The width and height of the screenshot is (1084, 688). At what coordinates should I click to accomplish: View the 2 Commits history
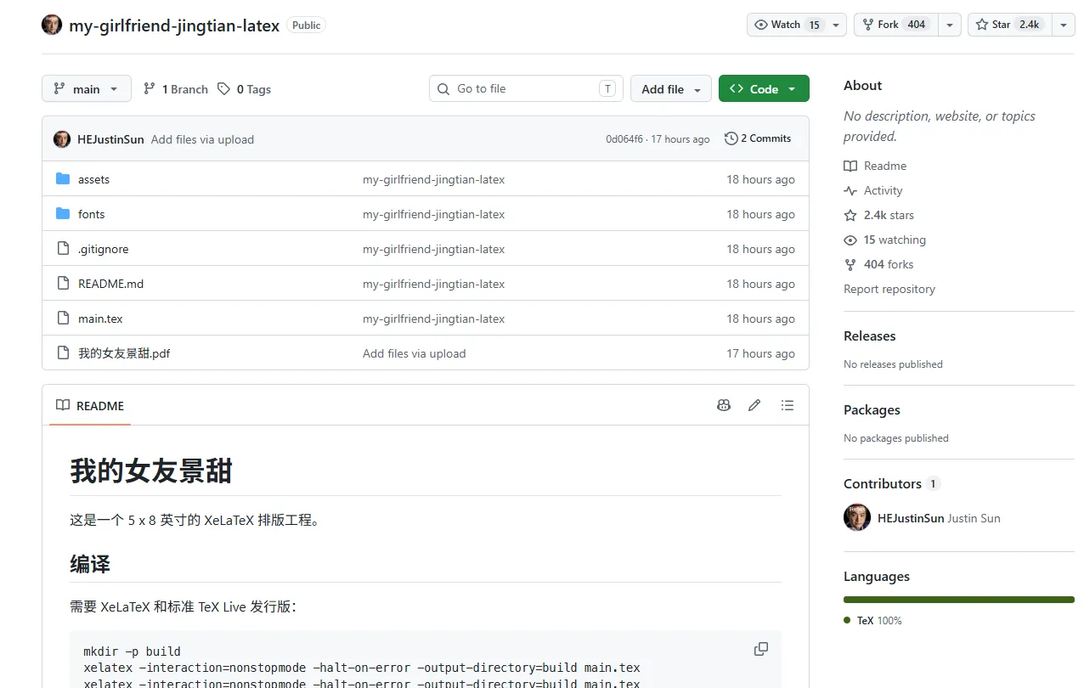[x=758, y=138]
